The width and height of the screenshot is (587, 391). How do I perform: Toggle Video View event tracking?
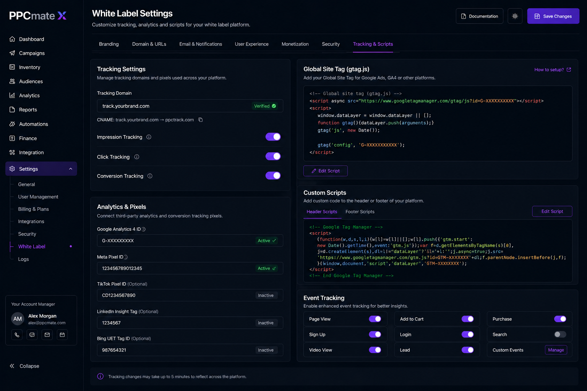point(375,350)
